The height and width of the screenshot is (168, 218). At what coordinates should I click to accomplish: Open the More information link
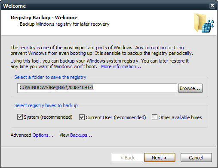pos(121,66)
